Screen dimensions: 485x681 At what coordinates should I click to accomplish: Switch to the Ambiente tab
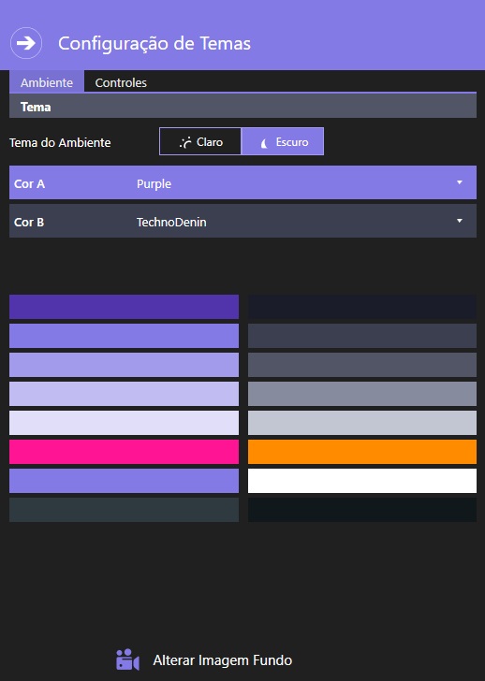pyautogui.click(x=47, y=82)
